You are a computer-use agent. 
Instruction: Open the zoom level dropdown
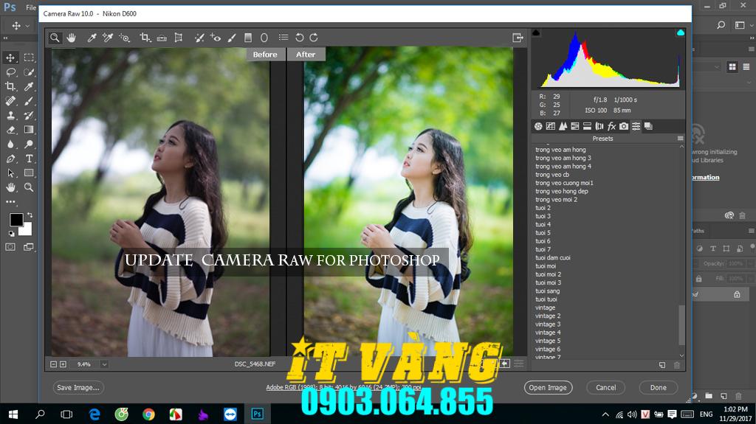tap(104, 364)
